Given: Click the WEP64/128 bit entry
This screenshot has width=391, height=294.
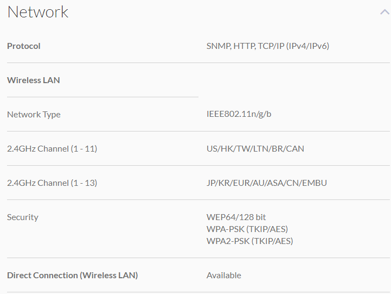Looking at the screenshot, I should pyautogui.click(x=236, y=217).
